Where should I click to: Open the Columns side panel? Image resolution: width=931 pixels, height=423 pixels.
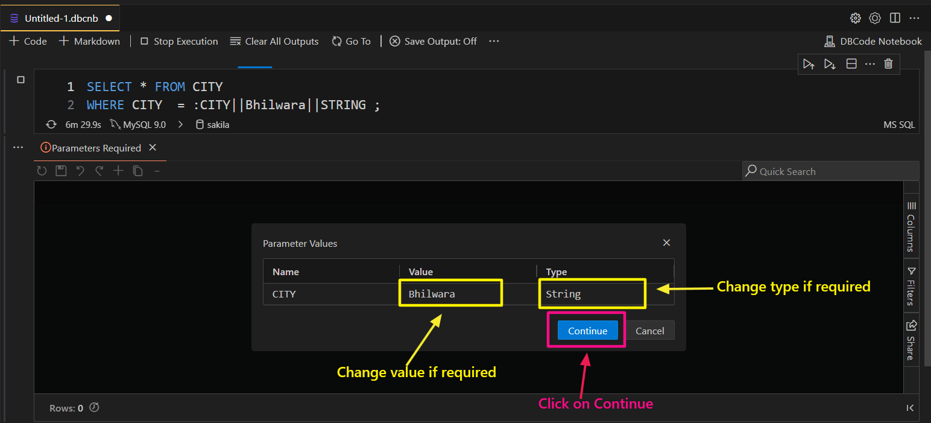[x=911, y=226]
